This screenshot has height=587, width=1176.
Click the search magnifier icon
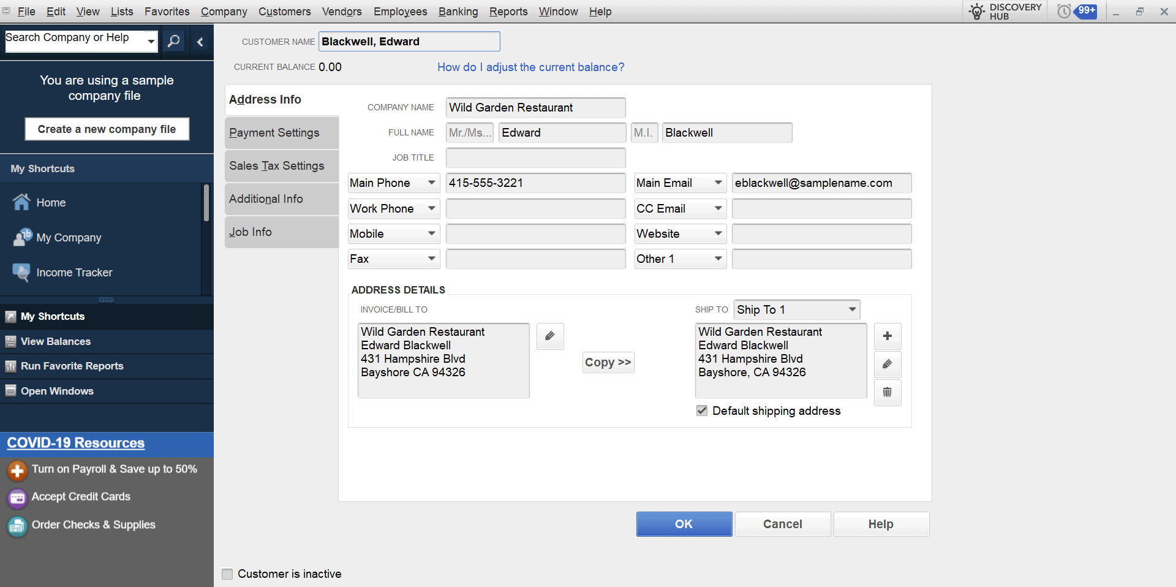(x=174, y=41)
